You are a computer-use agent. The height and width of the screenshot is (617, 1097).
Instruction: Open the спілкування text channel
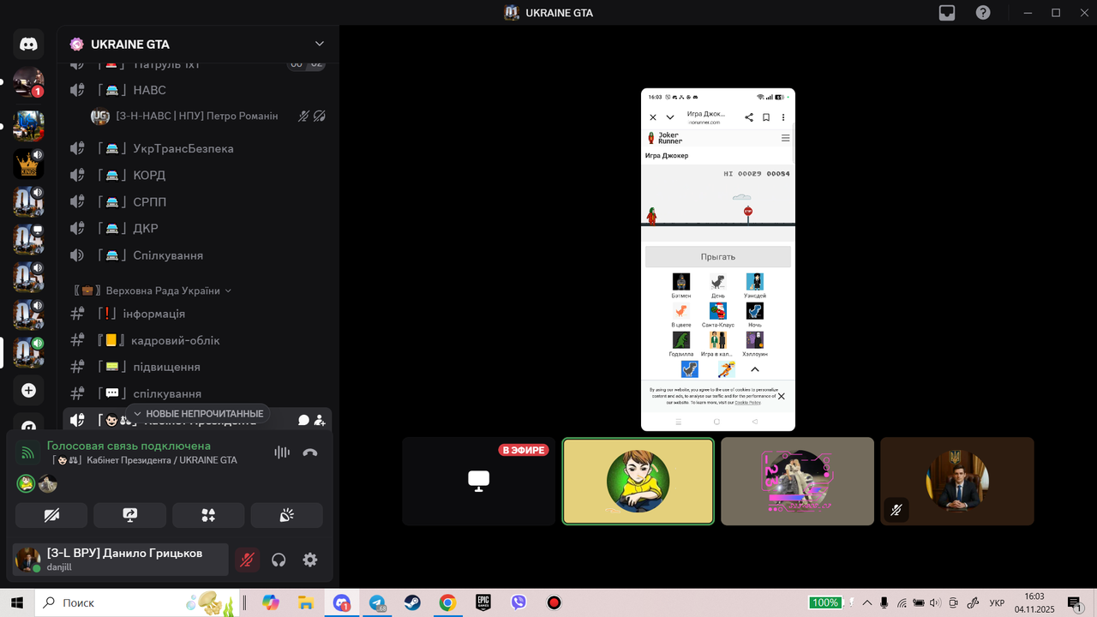click(x=197, y=393)
